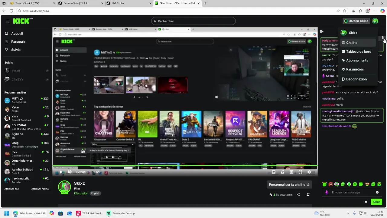Click the Sklxz streamer avatar with LIVE badge
This screenshot has width=387, height=218.
64,187
